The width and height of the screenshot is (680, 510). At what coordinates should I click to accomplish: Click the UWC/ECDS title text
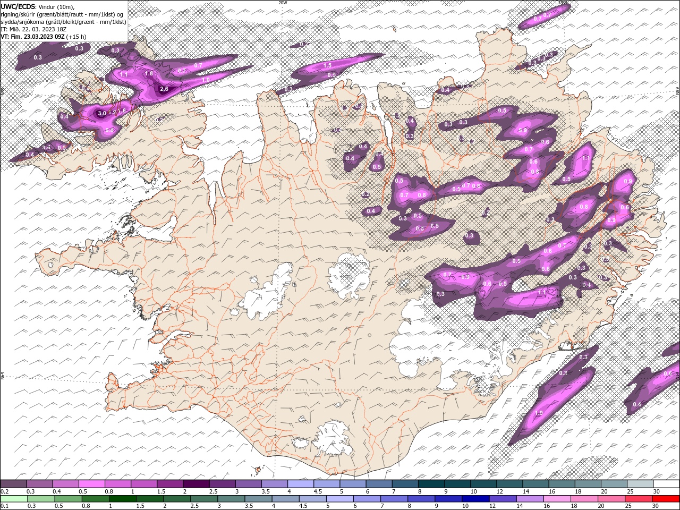(x=19, y=6)
